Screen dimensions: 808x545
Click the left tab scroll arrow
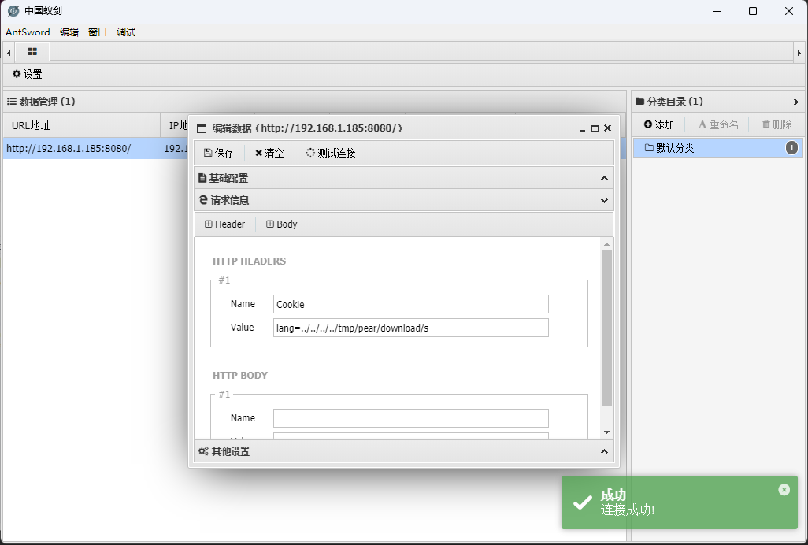[9, 53]
